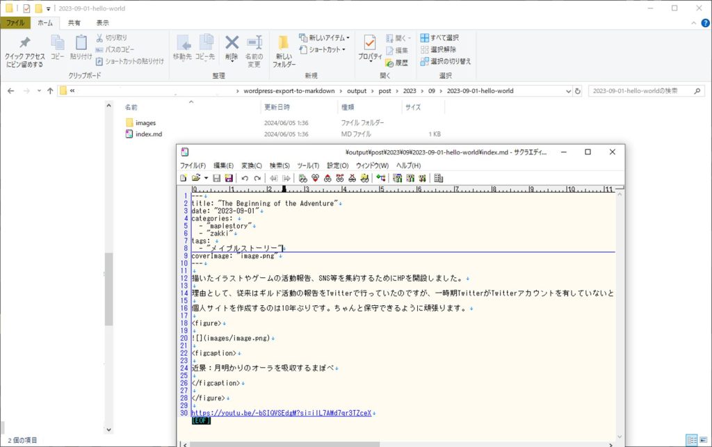Open the address bar history dropdown
The width and height of the screenshot is (712, 447).
point(567,91)
